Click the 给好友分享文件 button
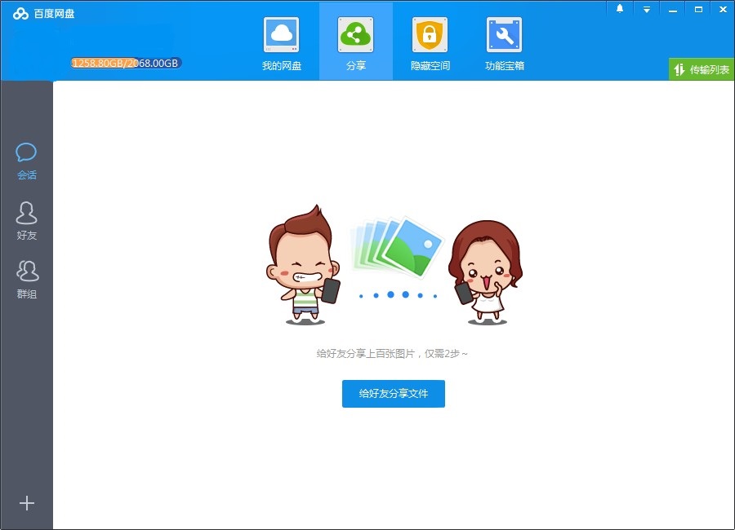The height and width of the screenshot is (530, 735). [x=393, y=393]
